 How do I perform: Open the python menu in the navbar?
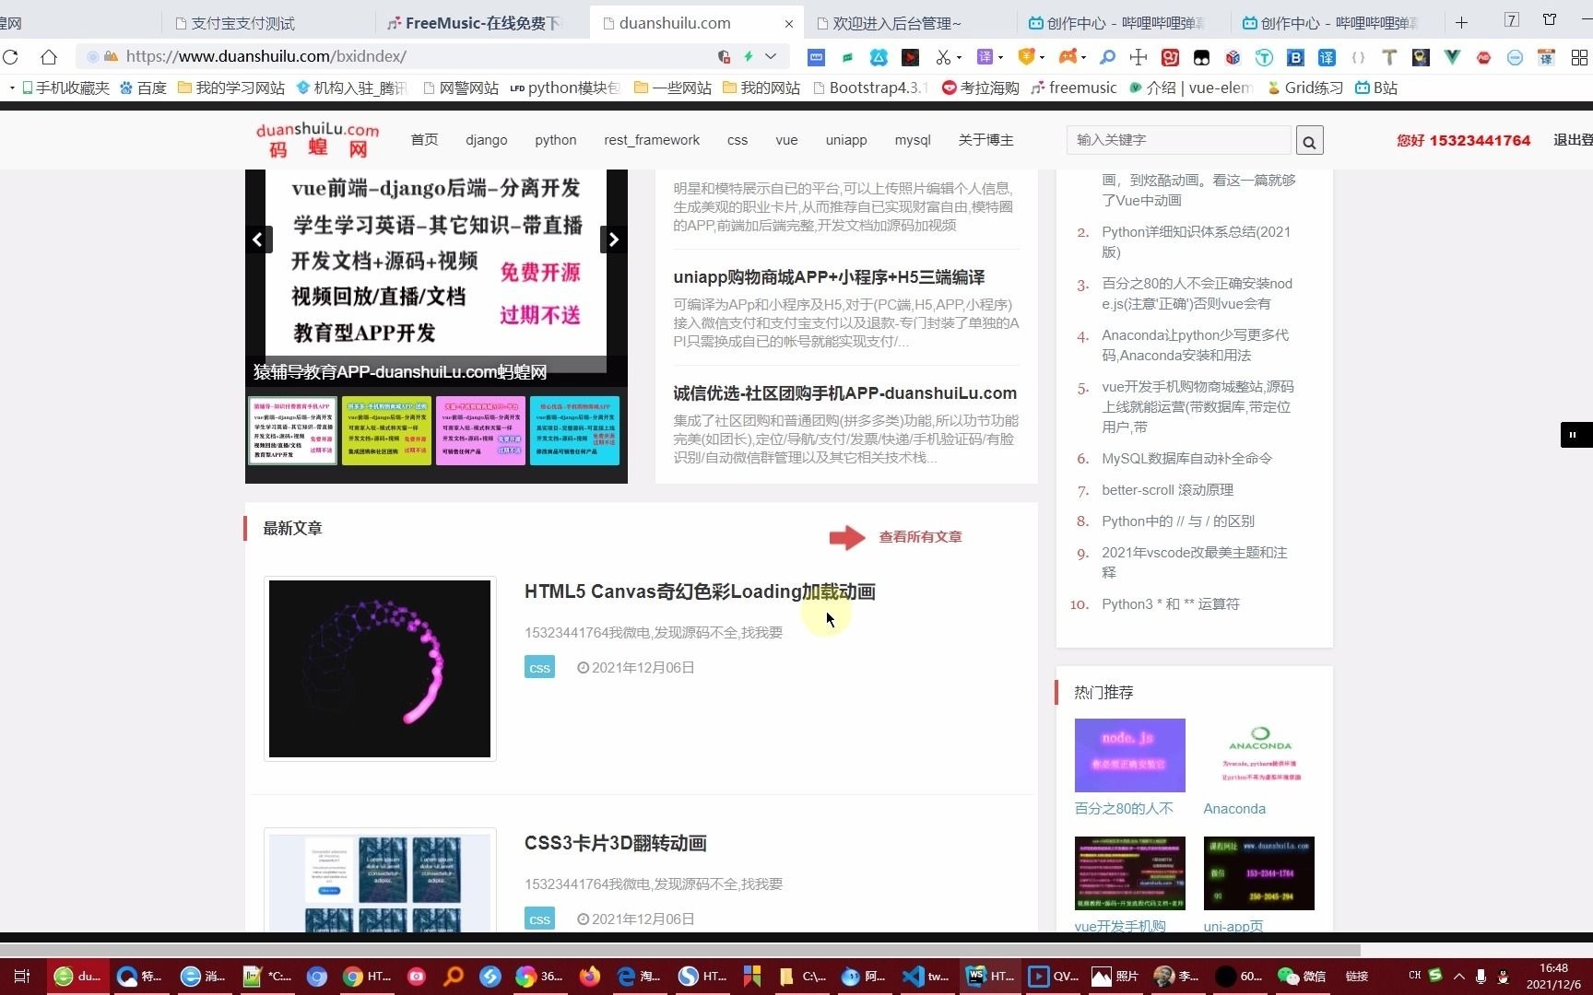click(555, 140)
